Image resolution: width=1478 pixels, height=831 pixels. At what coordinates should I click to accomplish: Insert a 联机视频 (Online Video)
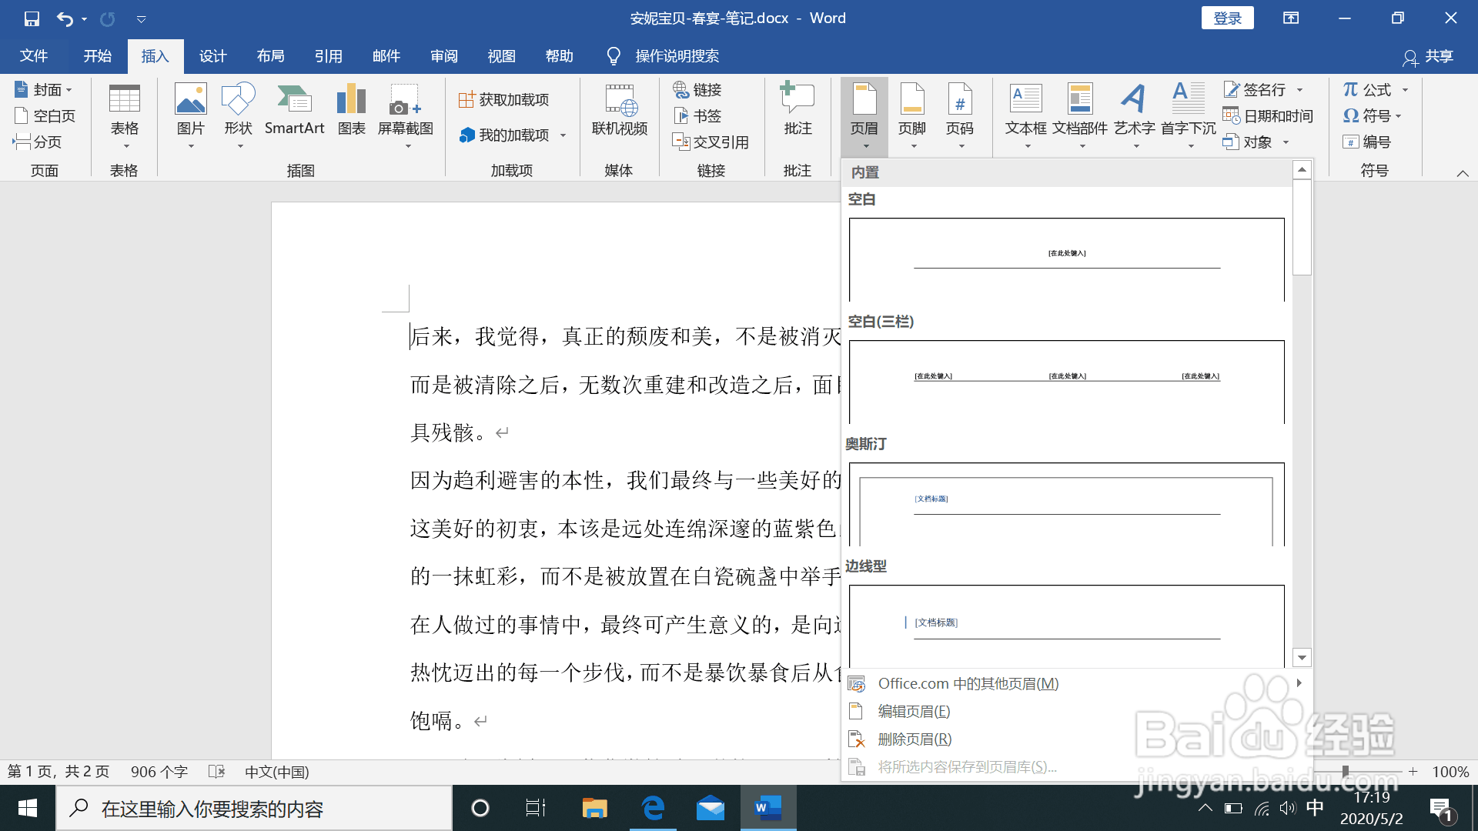click(x=619, y=113)
